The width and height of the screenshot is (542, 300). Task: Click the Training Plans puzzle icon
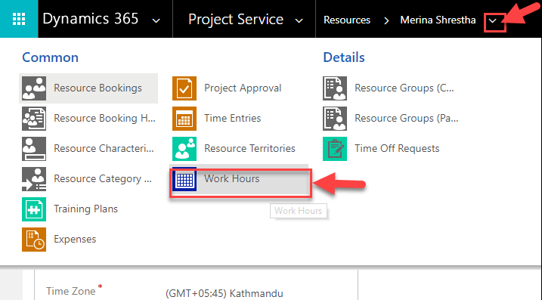click(34, 209)
